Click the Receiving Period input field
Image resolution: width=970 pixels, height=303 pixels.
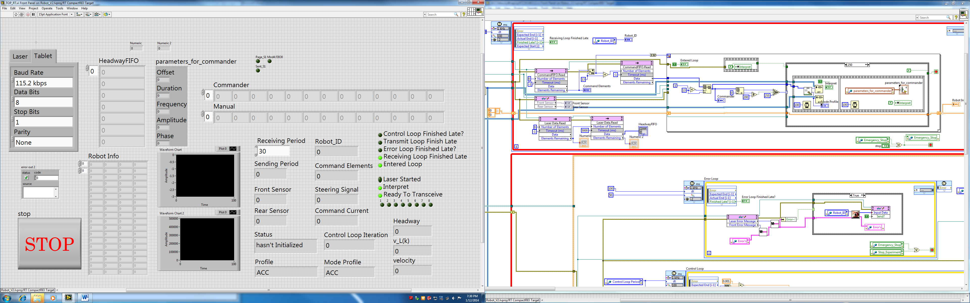[274, 151]
